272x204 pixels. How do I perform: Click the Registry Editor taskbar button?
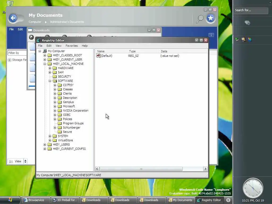[x=210, y=200]
